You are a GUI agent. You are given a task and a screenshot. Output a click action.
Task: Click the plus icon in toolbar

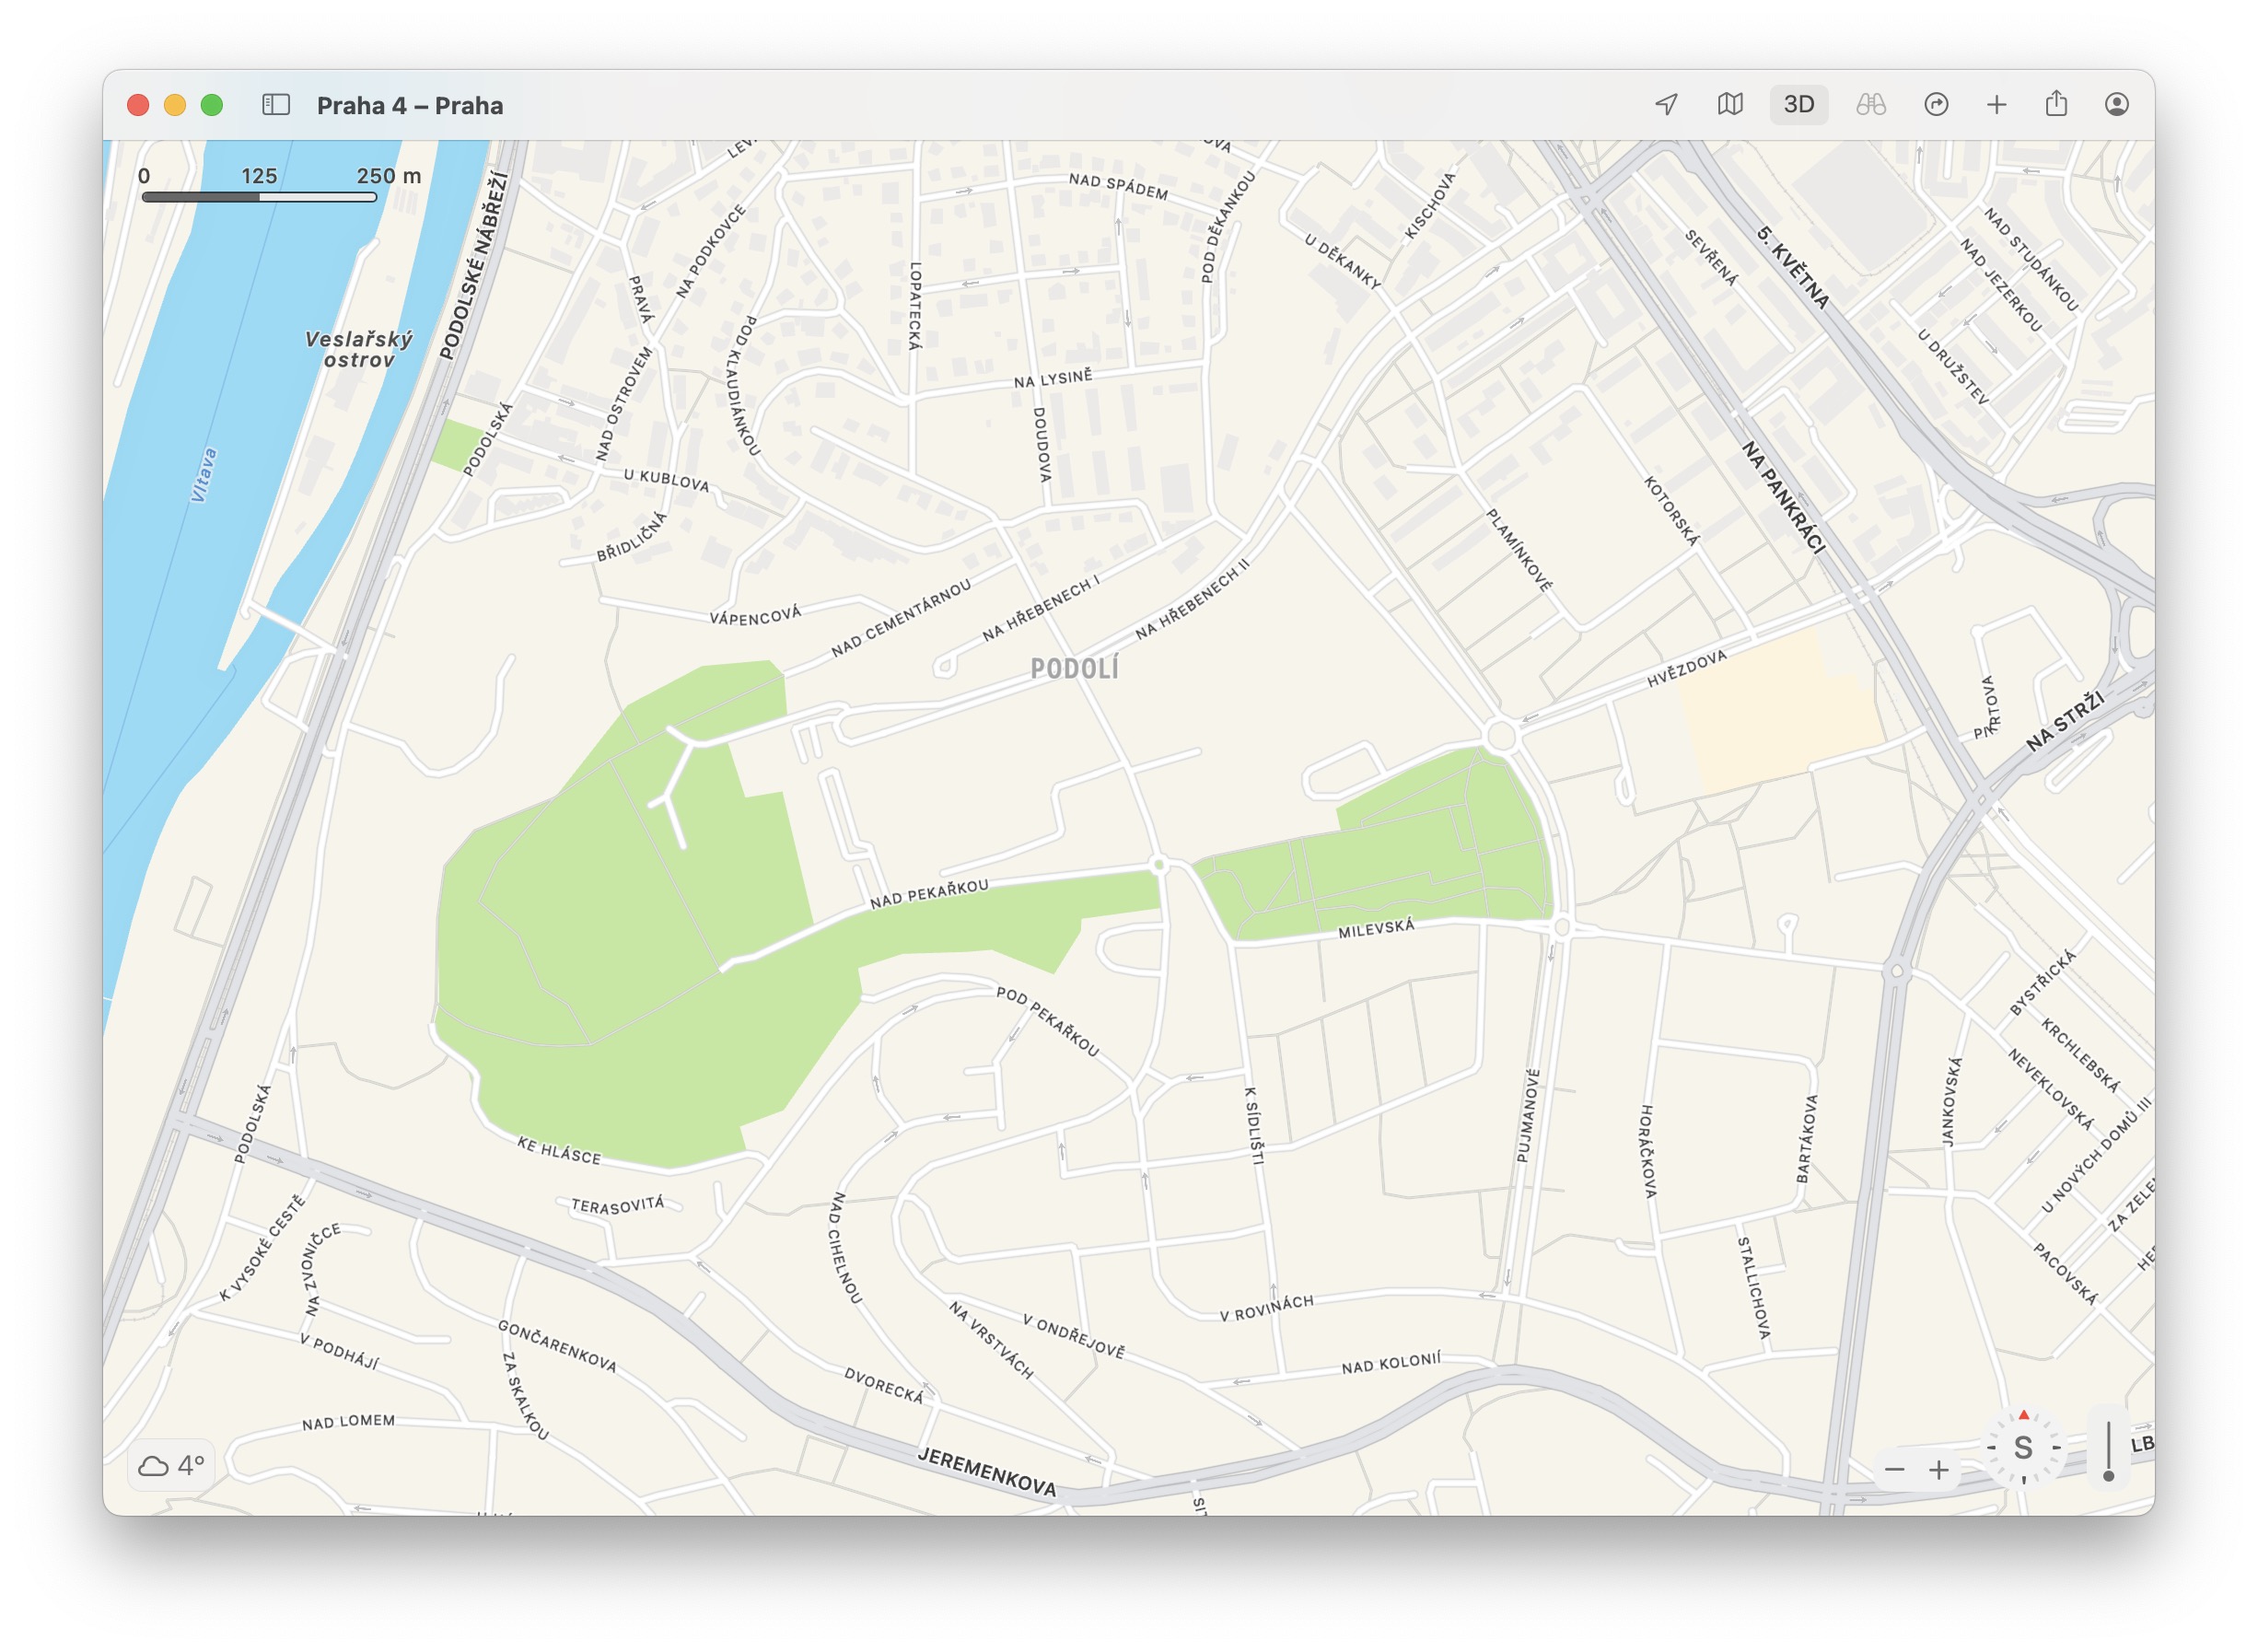click(1996, 105)
